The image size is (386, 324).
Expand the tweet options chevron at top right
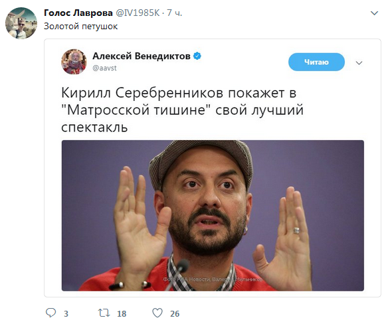point(374,13)
